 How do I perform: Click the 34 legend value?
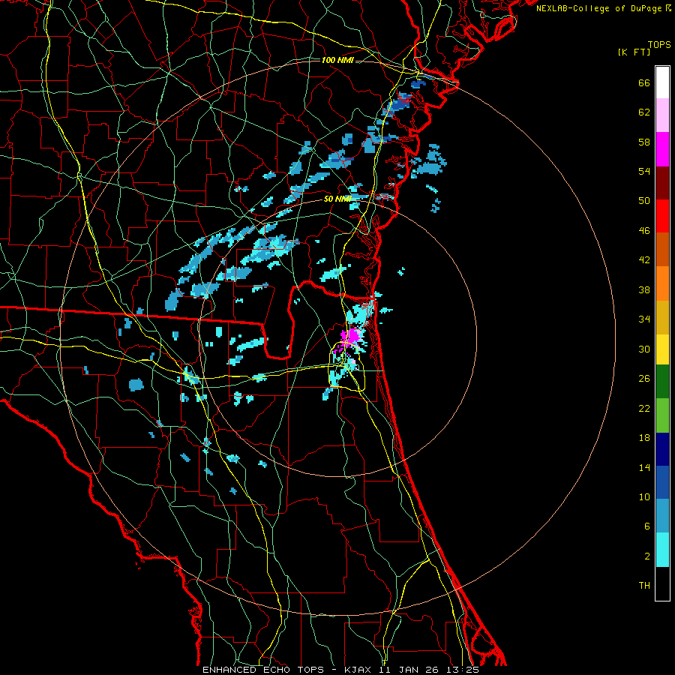point(644,319)
